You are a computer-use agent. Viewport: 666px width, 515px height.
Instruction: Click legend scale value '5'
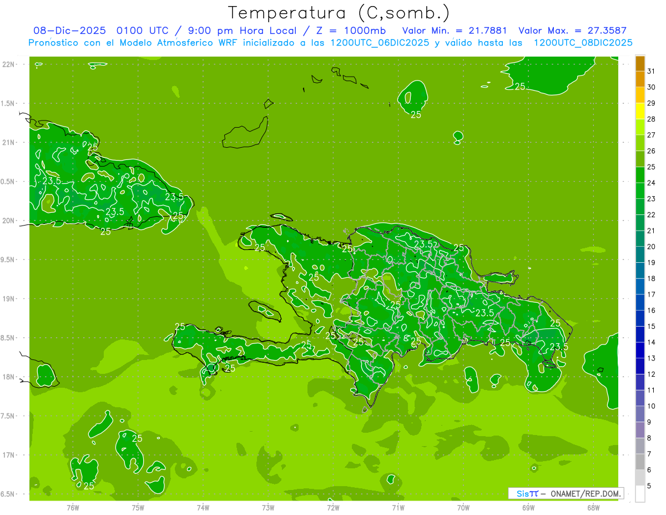pyautogui.click(x=649, y=486)
